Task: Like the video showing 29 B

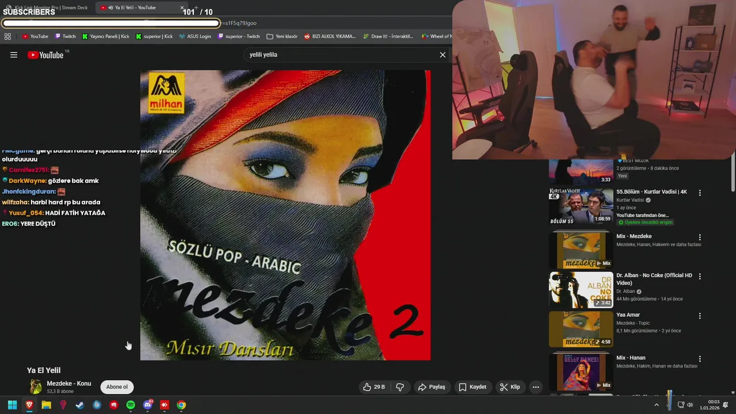Action: tap(374, 387)
